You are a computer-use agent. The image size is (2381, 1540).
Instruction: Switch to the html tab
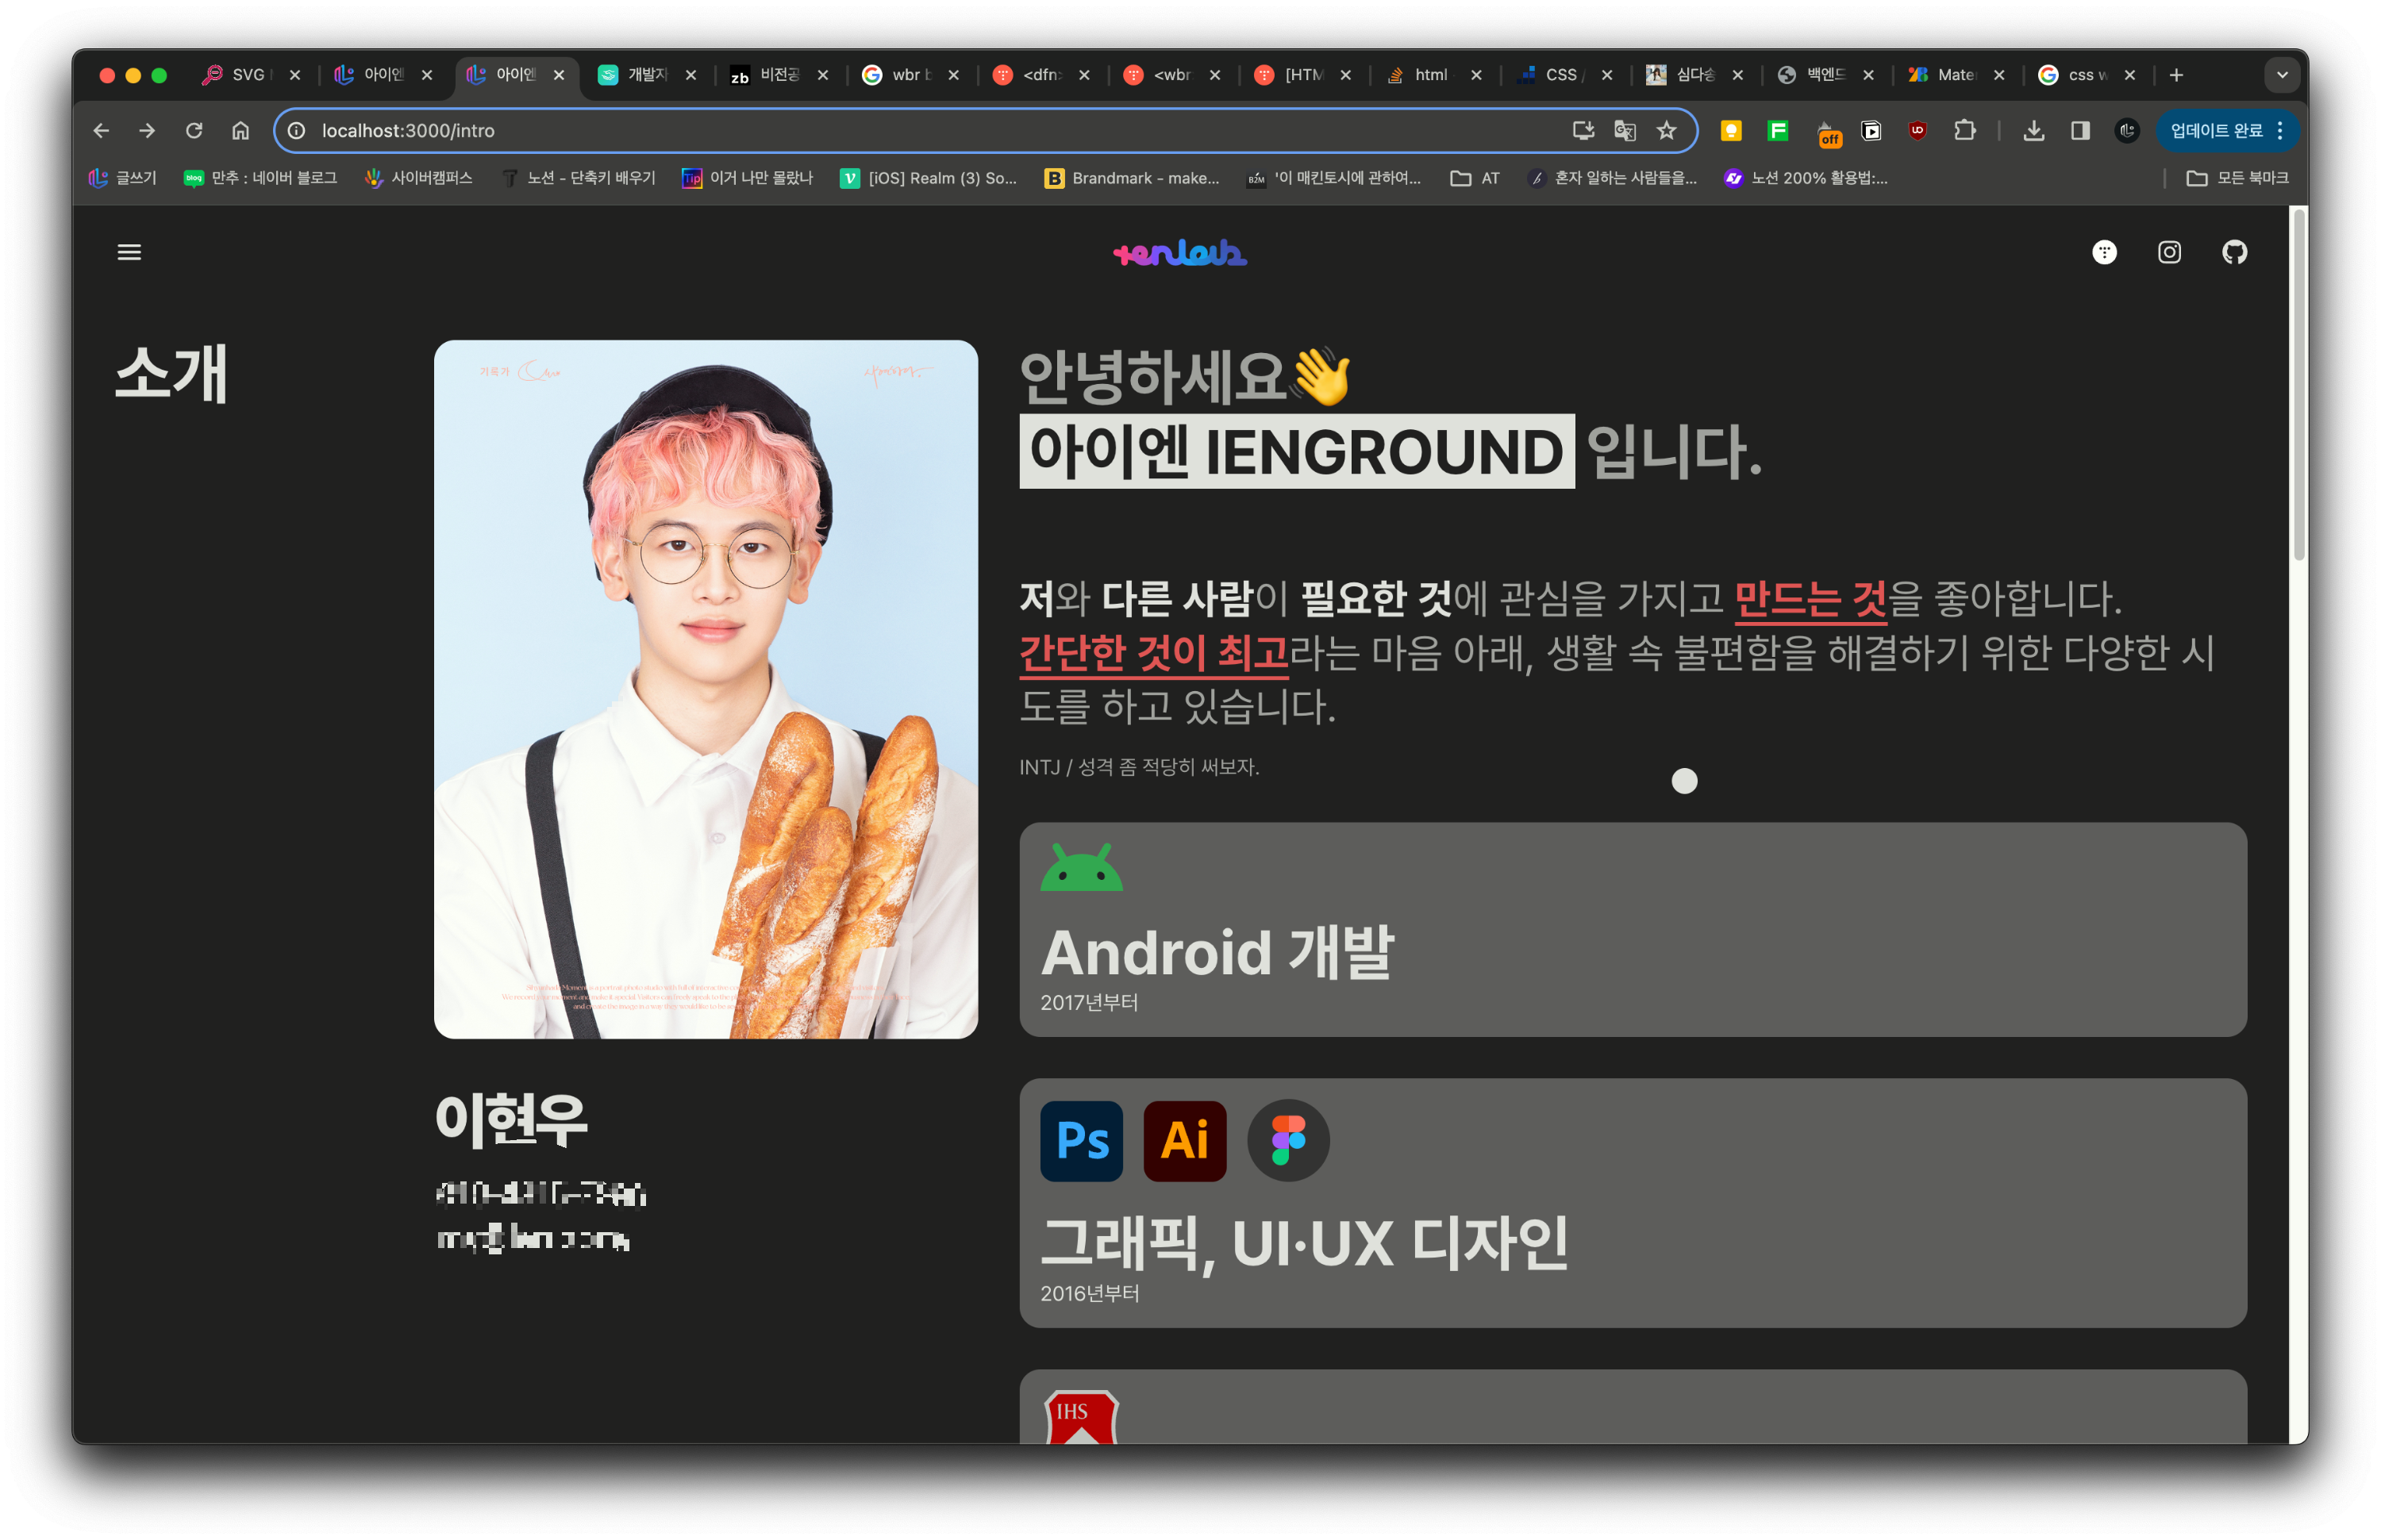point(1429,75)
